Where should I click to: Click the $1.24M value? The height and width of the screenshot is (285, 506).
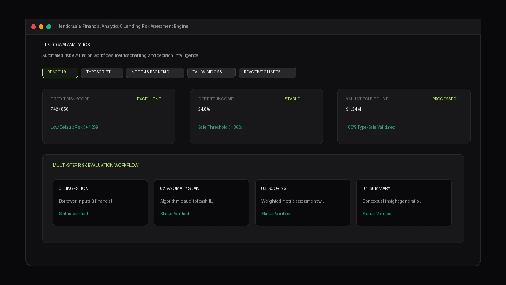tap(353, 109)
